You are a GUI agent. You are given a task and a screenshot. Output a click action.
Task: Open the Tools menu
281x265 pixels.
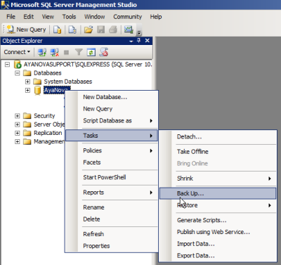[x=69, y=17]
